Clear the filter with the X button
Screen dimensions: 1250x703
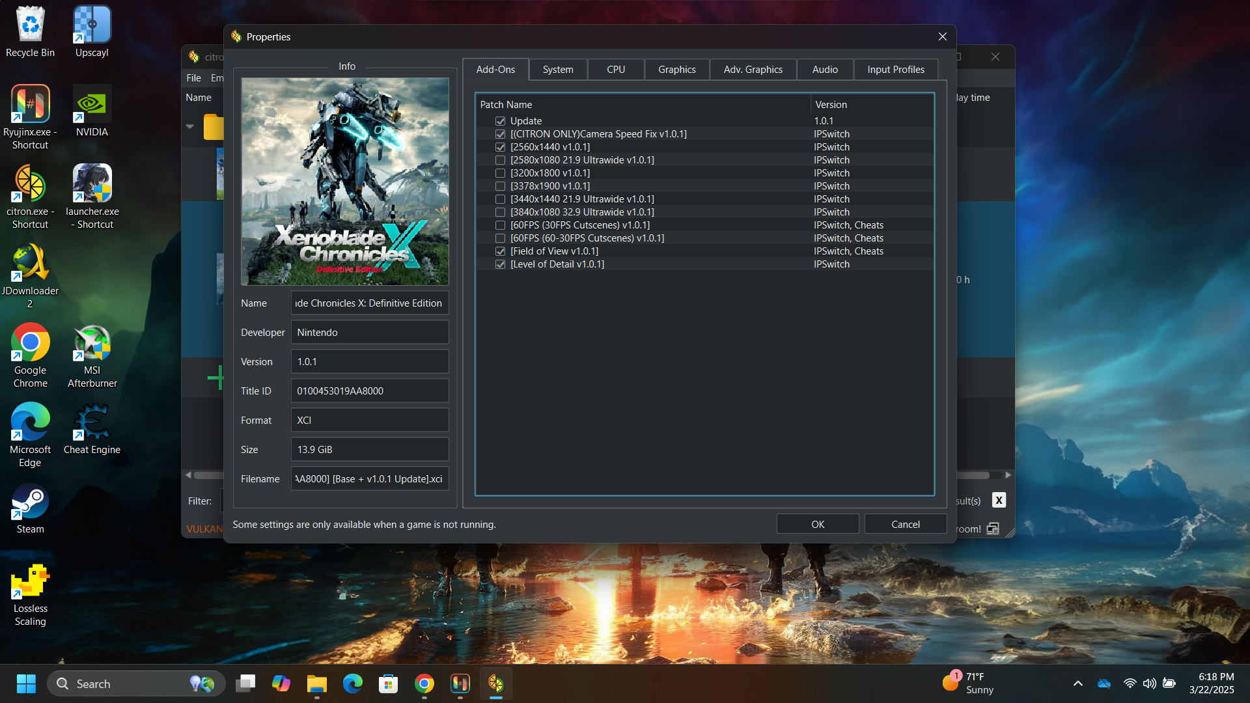click(x=999, y=500)
